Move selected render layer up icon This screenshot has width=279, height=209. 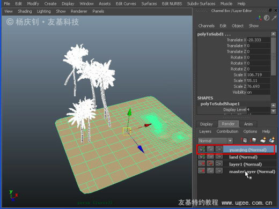click(244, 140)
